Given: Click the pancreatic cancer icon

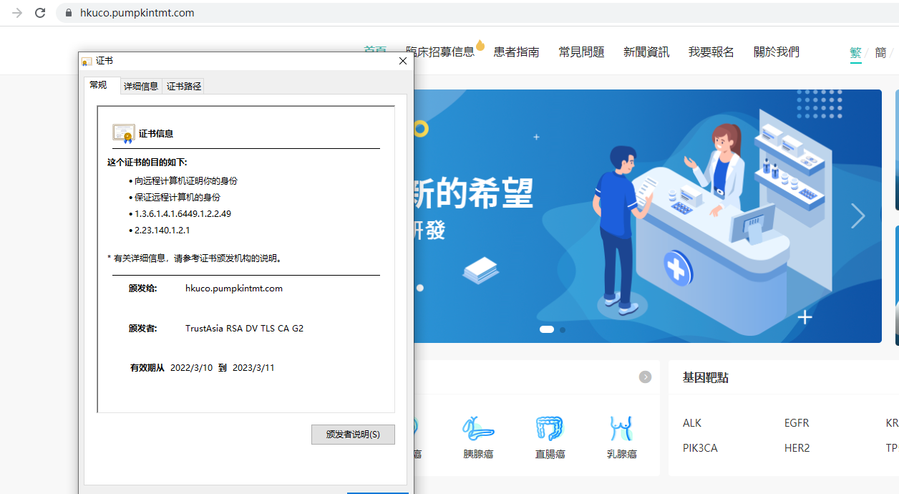Looking at the screenshot, I should click(x=478, y=430).
